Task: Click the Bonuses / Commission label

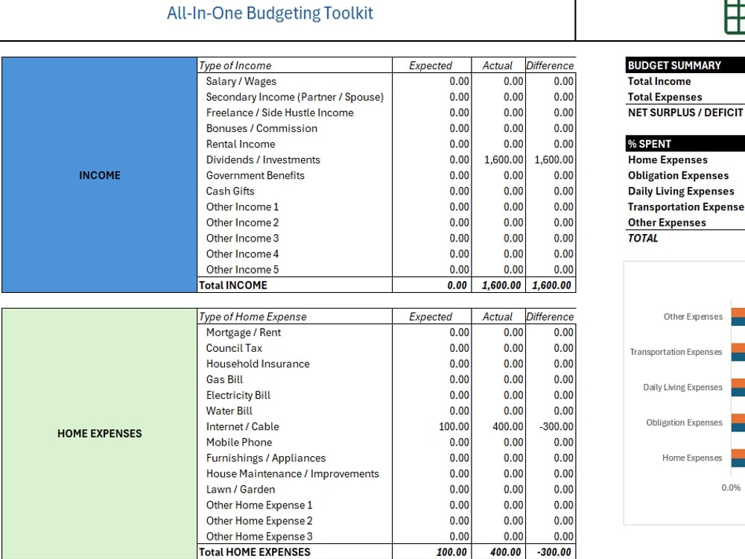Action: click(261, 128)
